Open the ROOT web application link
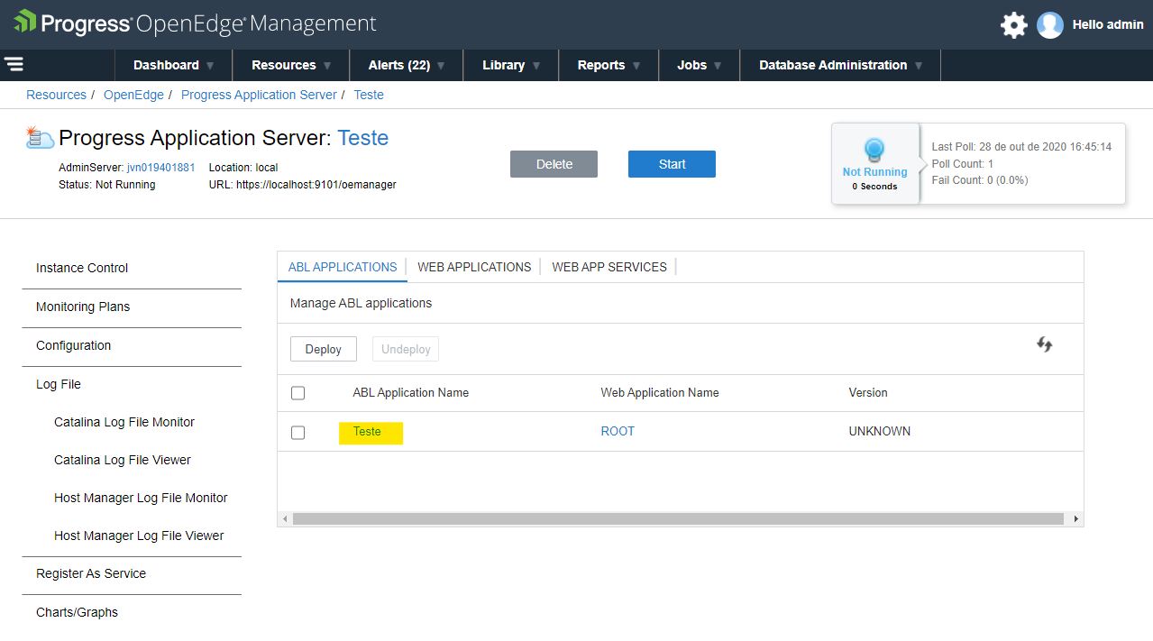Viewport: 1153px width, 641px height. tap(618, 432)
